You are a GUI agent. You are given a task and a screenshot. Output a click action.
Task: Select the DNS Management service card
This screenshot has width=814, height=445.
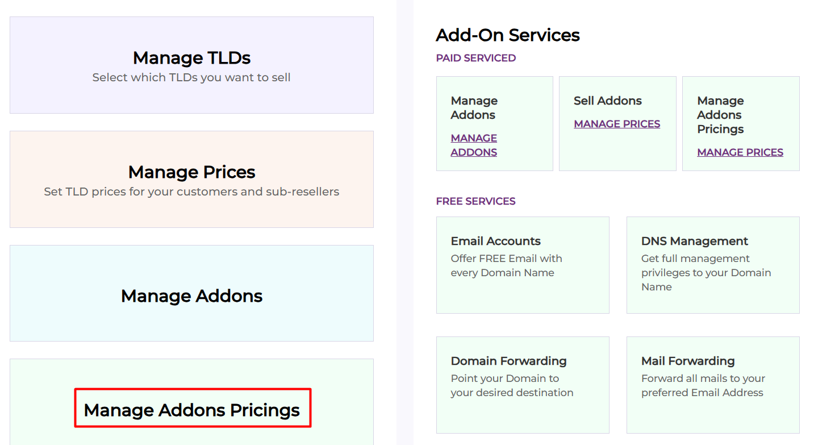point(712,264)
